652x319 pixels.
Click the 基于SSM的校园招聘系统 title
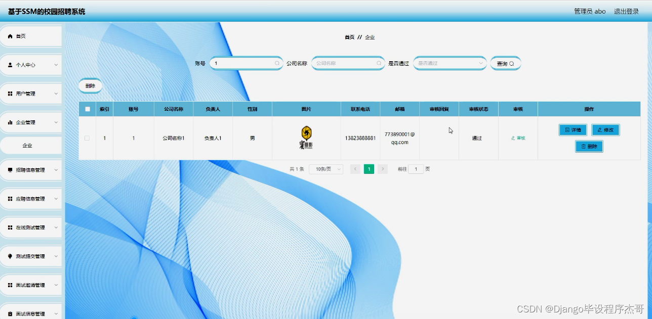tap(47, 12)
